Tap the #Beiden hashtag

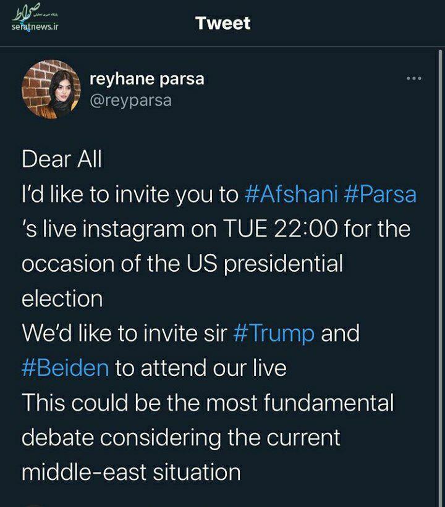(x=65, y=368)
